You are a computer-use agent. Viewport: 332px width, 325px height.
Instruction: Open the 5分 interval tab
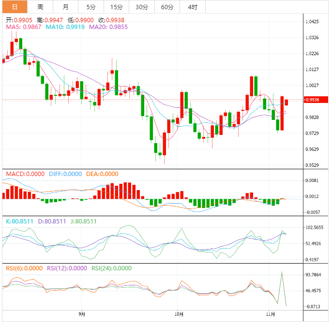[x=91, y=7]
